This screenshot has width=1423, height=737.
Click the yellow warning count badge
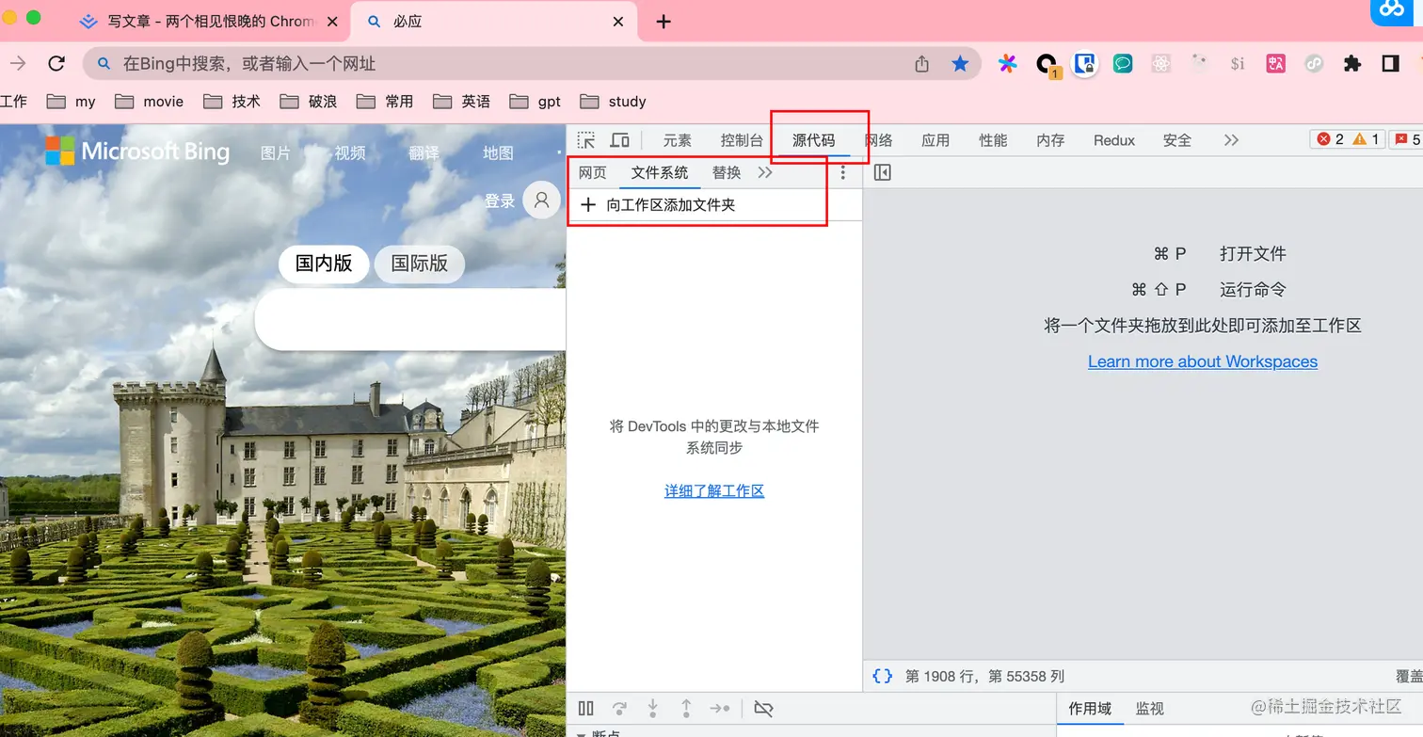click(x=1366, y=139)
